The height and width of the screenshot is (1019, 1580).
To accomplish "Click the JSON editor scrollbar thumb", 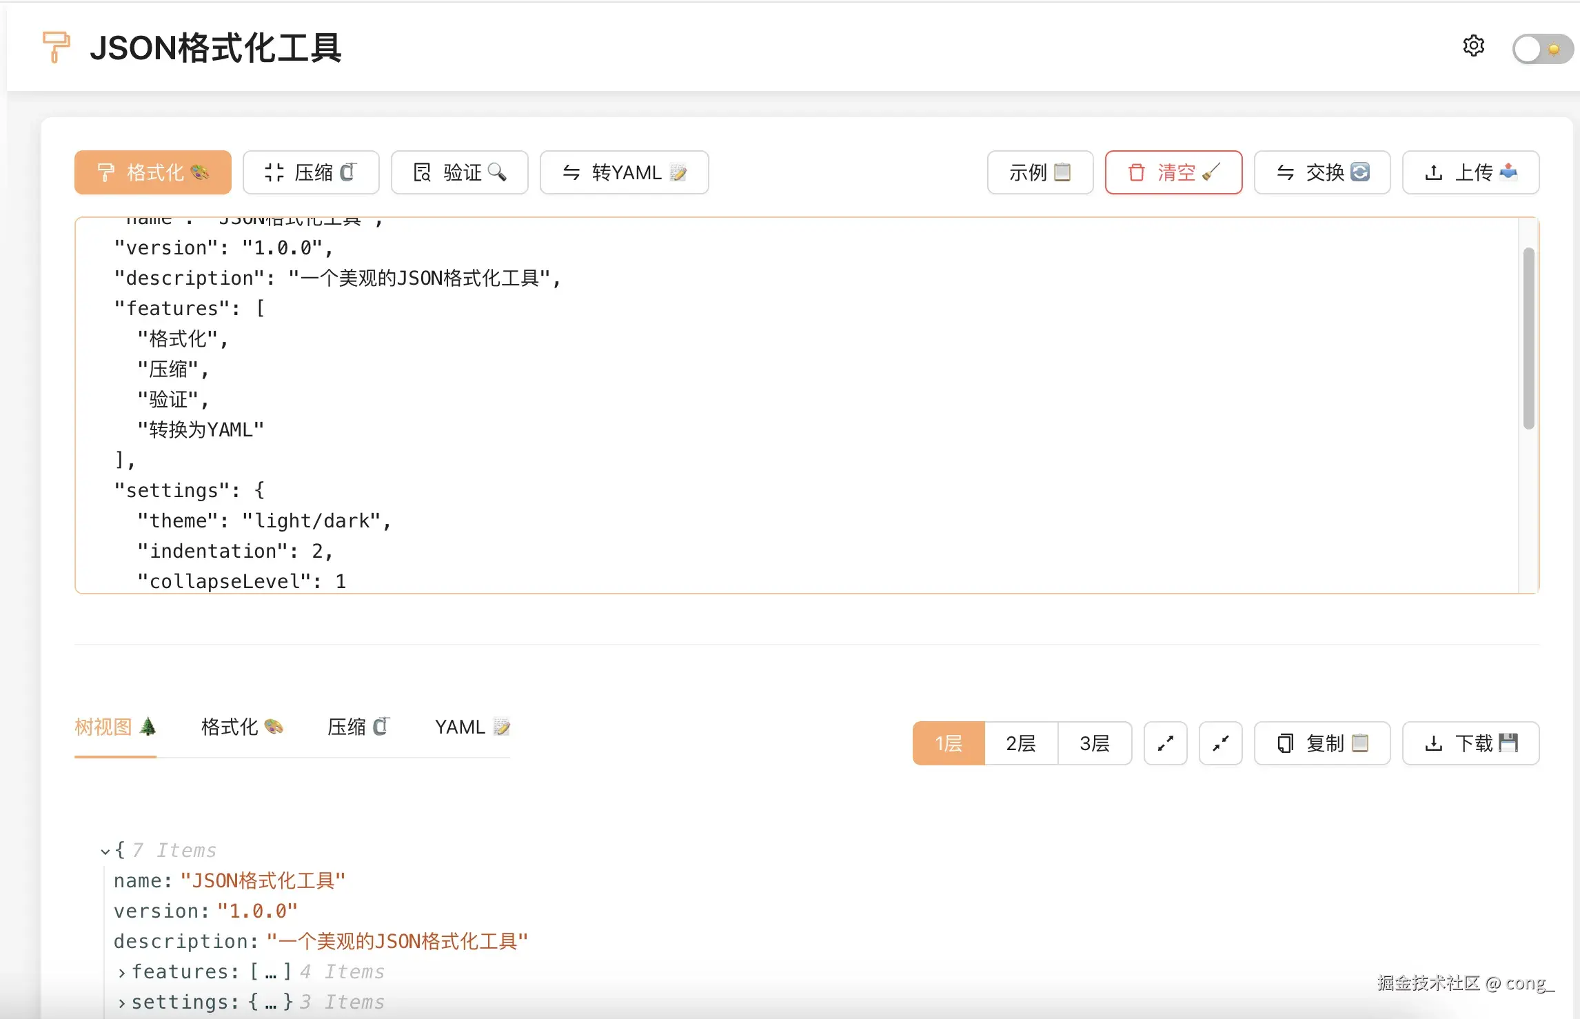I will pyautogui.click(x=1528, y=338).
